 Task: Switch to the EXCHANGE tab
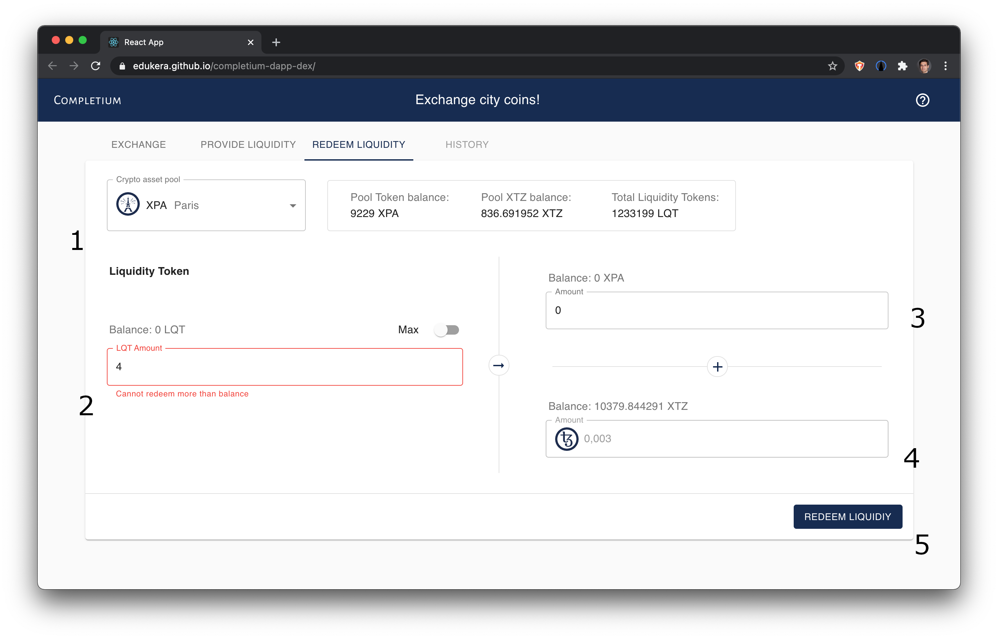[x=138, y=144]
